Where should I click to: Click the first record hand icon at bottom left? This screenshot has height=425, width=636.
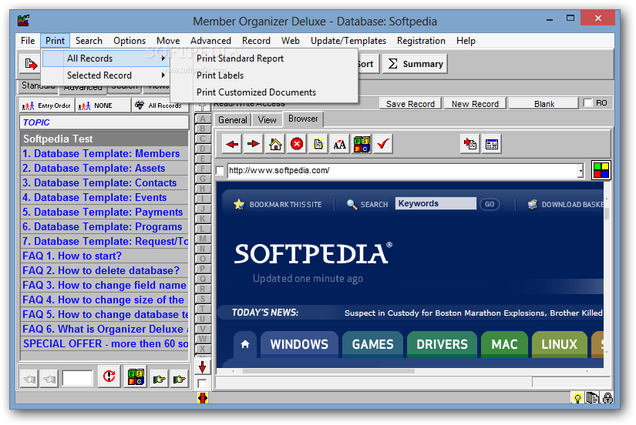pyautogui.click(x=29, y=380)
